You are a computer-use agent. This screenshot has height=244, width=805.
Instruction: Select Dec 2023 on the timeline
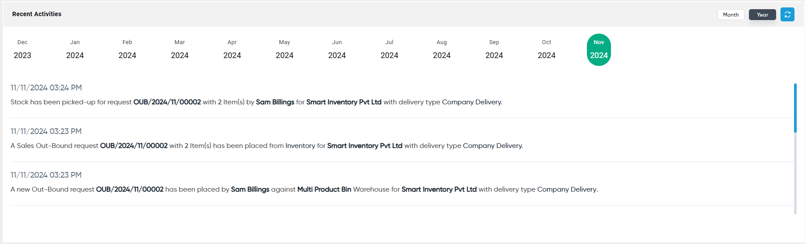click(22, 49)
